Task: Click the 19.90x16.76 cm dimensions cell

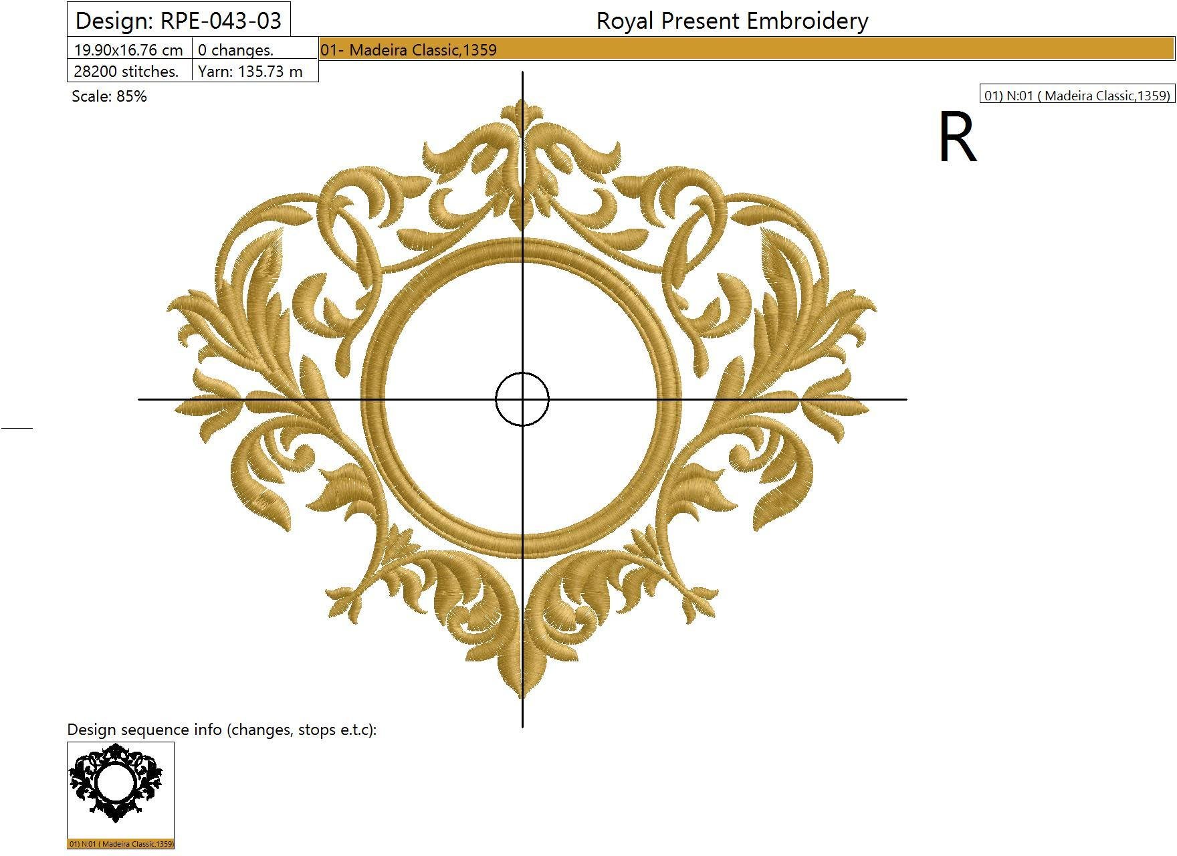Action: click(129, 50)
